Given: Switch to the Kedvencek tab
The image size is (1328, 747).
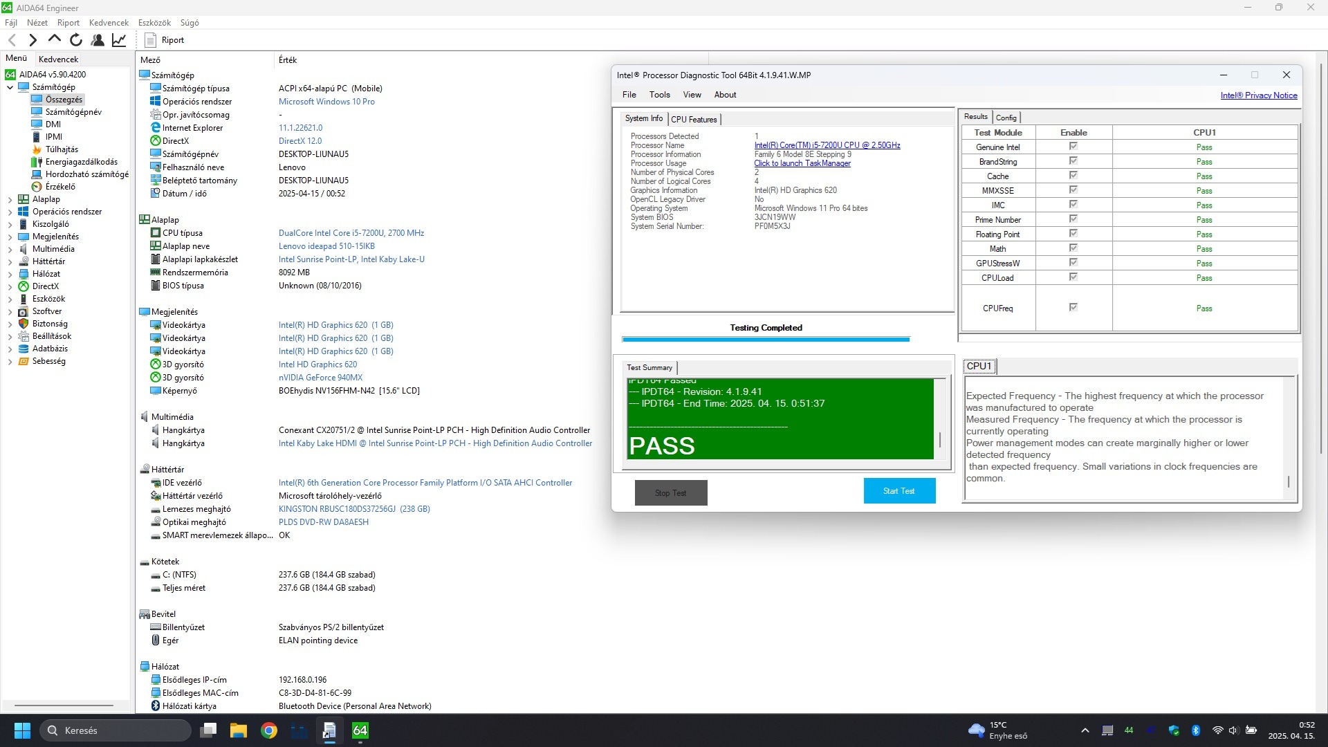Looking at the screenshot, I should point(58,59).
